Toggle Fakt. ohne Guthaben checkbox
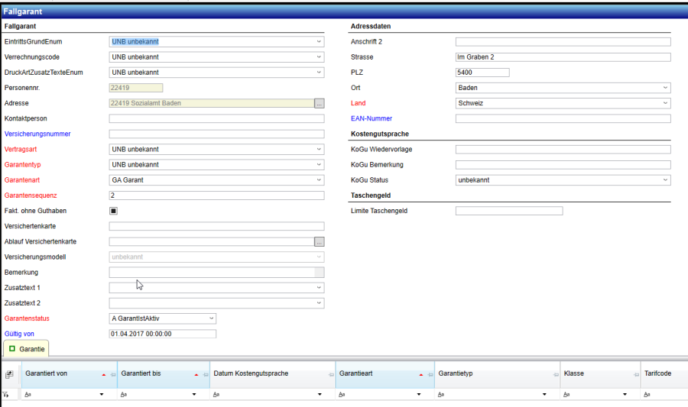 114,211
